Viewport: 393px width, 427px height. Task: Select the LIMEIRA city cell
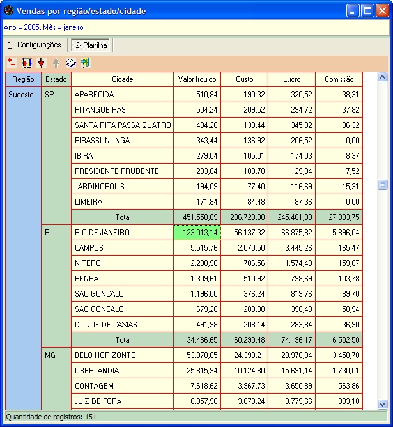[122, 202]
